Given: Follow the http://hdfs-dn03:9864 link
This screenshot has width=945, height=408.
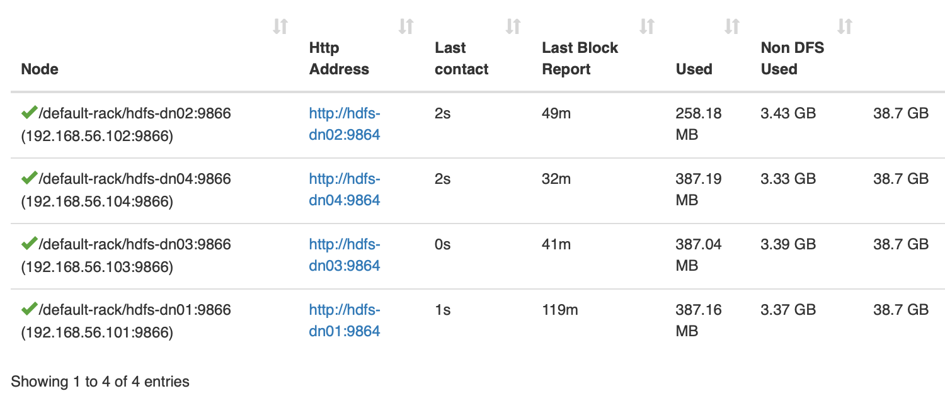Looking at the screenshot, I should pyautogui.click(x=344, y=255).
